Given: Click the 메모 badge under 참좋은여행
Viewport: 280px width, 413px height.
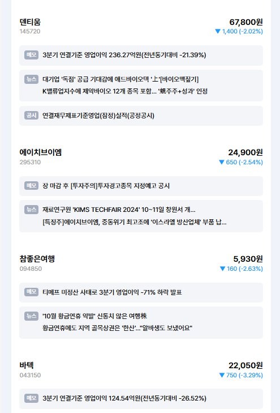Looking at the screenshot, I should 31,292.
